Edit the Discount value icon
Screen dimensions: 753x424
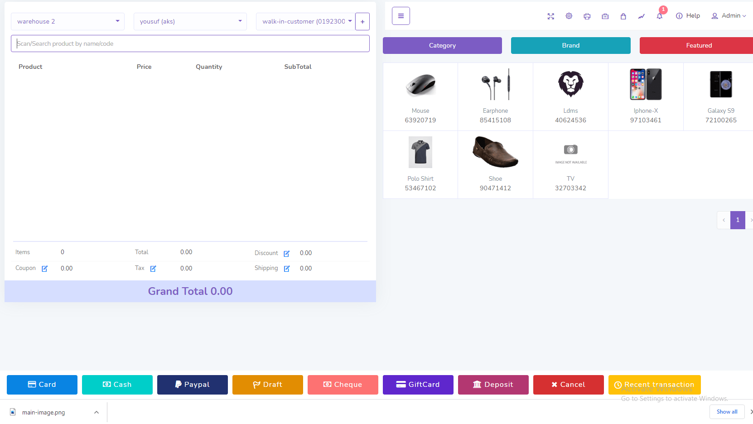pos(286,254)
